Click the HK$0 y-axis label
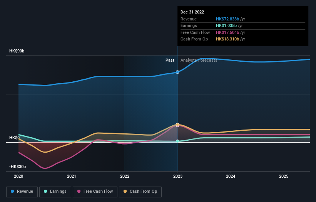This screenshot has height=202, width=316. click(14, 138)
